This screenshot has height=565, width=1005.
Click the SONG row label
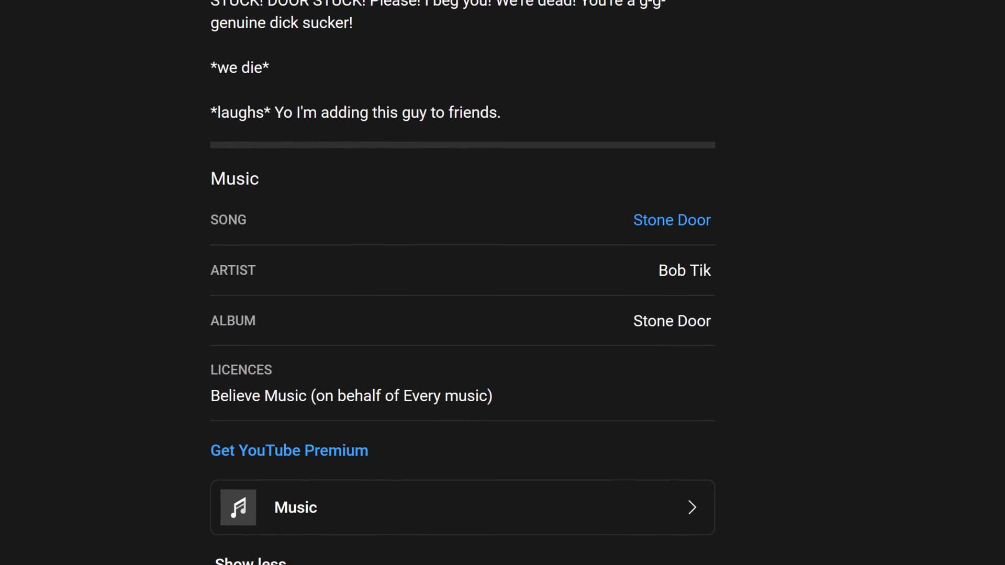(228, 220)
